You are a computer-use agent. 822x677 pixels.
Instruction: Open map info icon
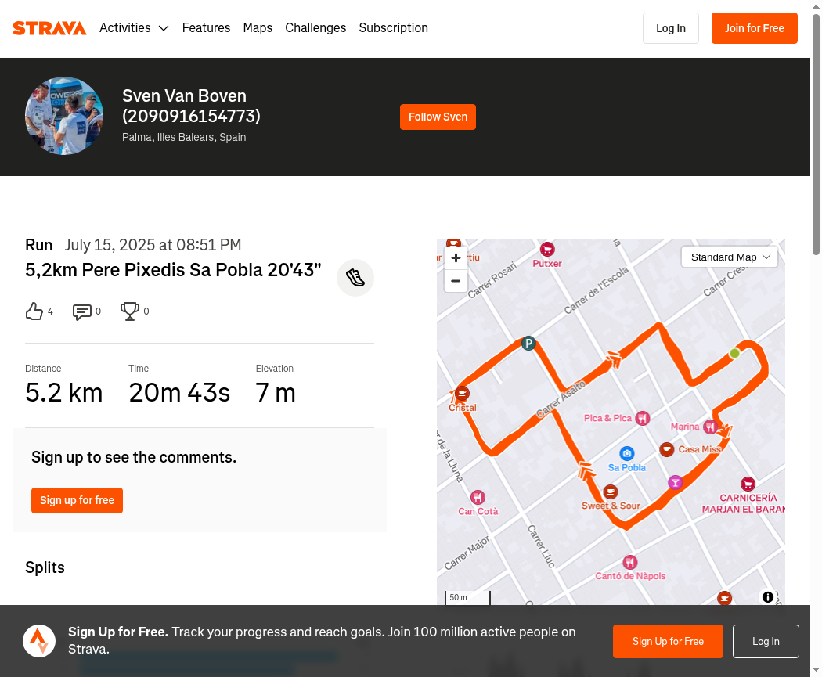[x=767, y=597]
